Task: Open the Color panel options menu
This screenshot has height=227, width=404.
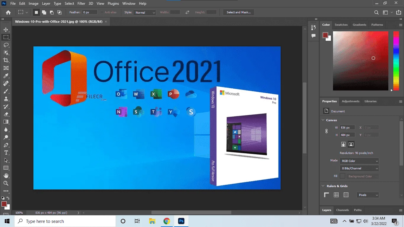Action: click(x=401, y=25)
